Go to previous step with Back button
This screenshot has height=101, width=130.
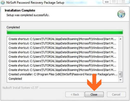(75, 94)
